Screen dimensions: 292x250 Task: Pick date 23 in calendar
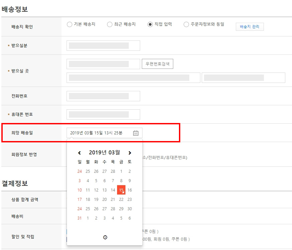click(130, 200)
